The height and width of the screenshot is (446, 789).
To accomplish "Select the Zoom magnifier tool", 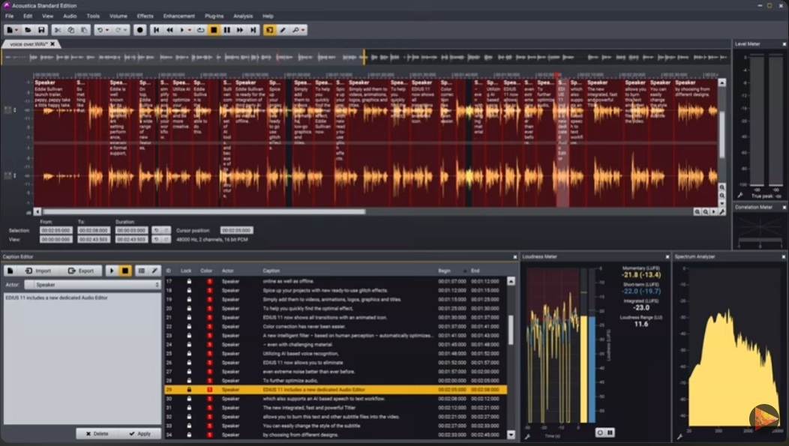I will click(295, 30).
